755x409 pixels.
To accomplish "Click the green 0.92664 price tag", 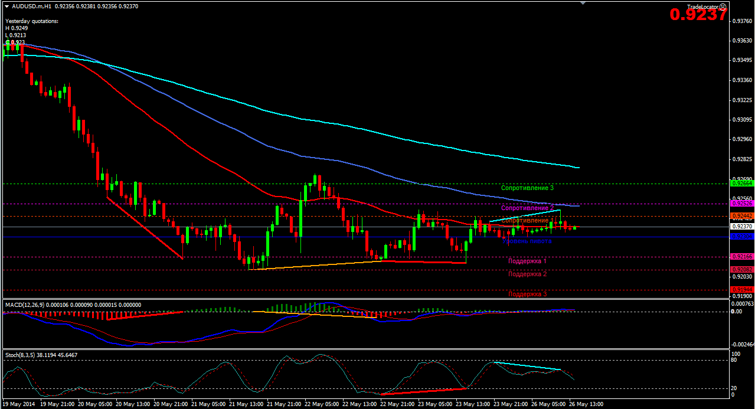I will [741, 184].
